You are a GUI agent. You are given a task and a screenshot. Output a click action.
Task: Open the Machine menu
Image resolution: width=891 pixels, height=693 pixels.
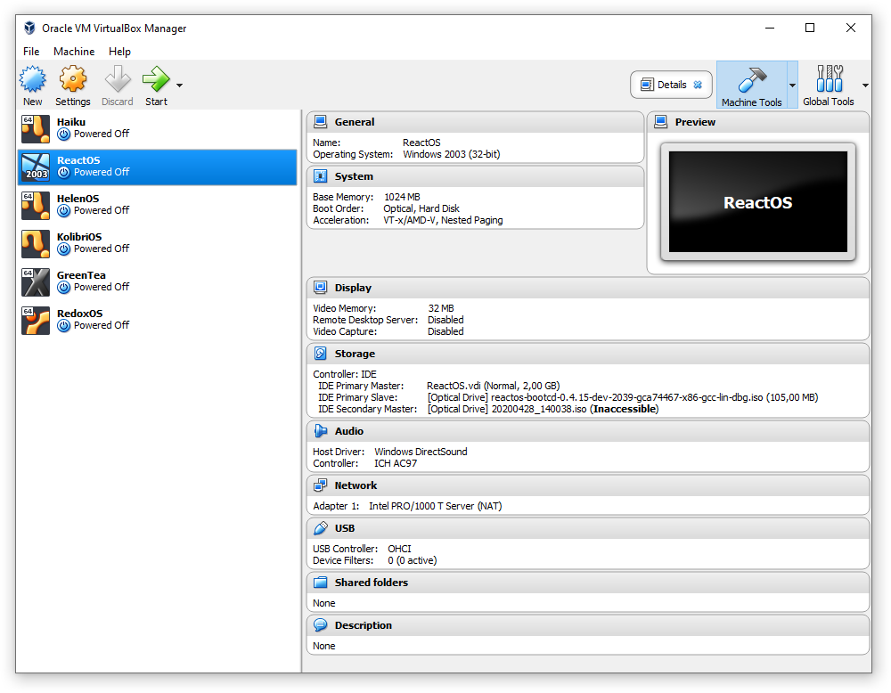click(x=74, y=52)
